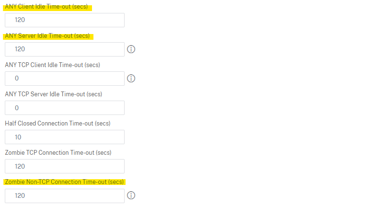Click the Half Closed Connection Time-out label
The height and width of the screenshot is (206, 369).
58,124
